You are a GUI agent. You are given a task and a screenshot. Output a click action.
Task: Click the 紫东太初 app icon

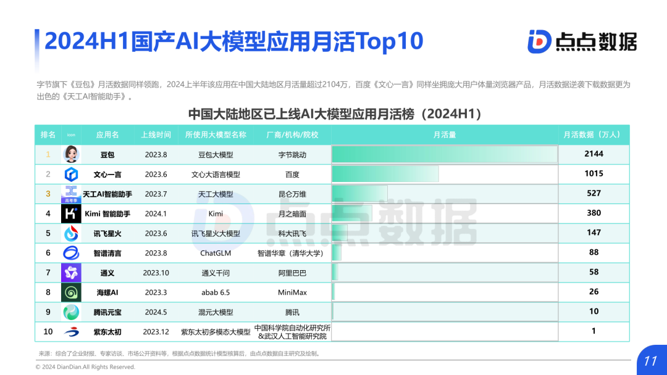(x=71, y=332)
